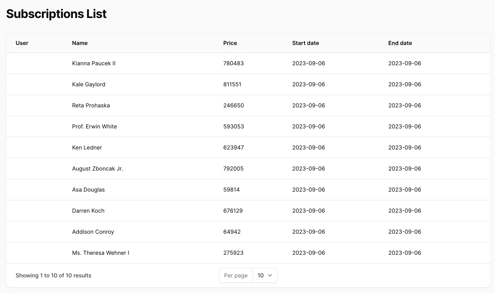Click the "Per page" label
This screenshot has width=495, height=293.
(236, 276)
